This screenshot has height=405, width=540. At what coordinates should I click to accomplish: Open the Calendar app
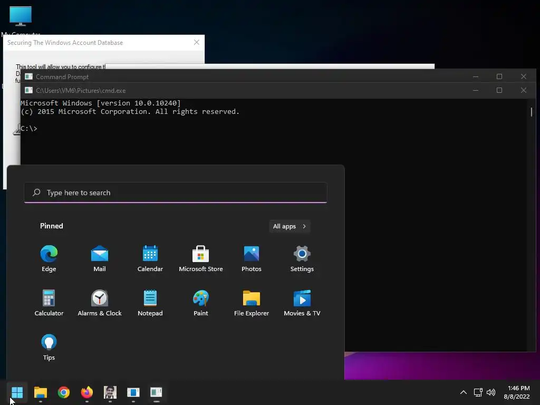[150, 258]
